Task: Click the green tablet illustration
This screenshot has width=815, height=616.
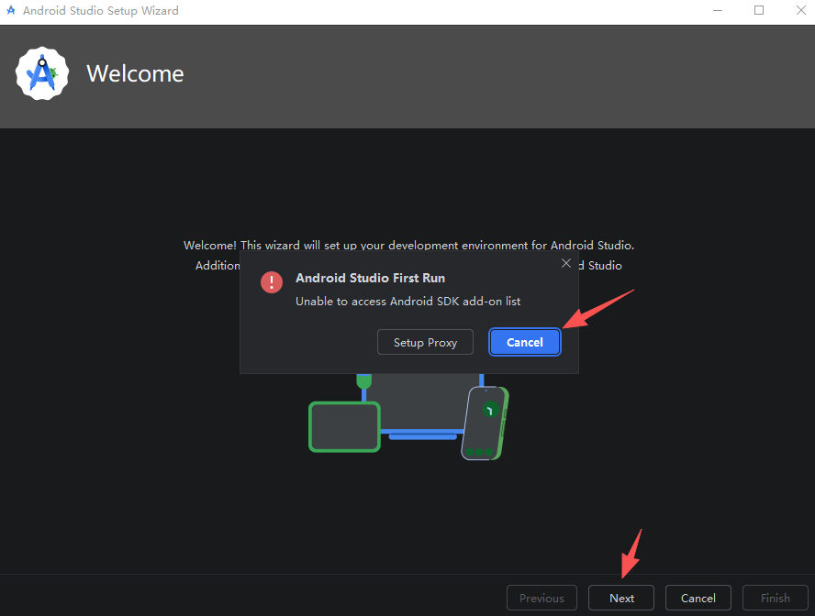Action: pos(344,426)
